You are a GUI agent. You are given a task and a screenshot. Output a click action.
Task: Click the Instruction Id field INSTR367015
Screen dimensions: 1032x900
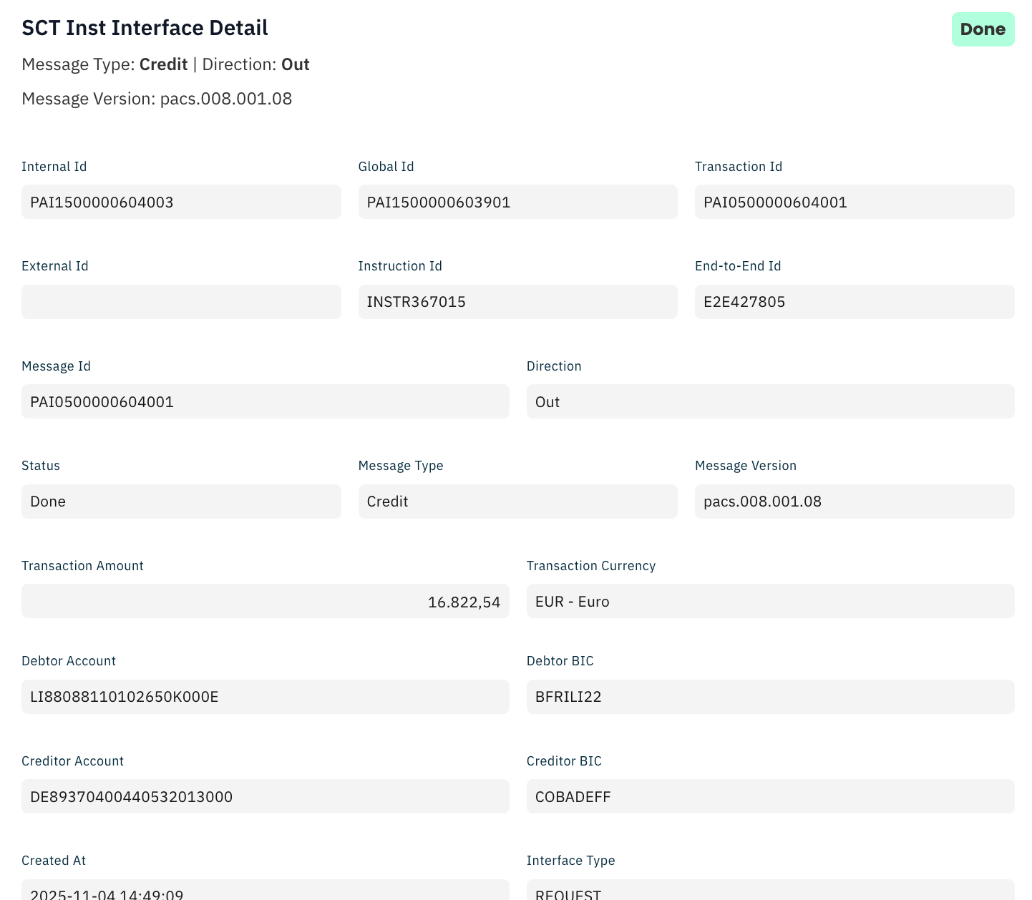517,302
